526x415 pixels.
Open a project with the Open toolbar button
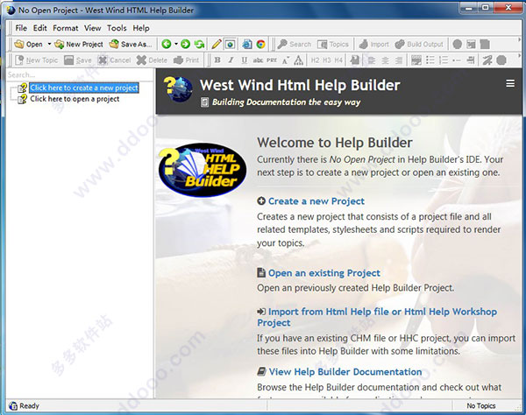29,44
